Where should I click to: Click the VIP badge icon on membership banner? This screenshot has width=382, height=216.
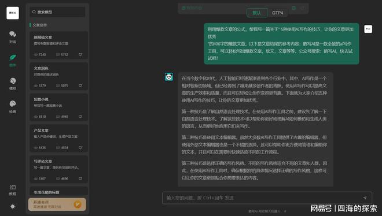click(78, 204)
